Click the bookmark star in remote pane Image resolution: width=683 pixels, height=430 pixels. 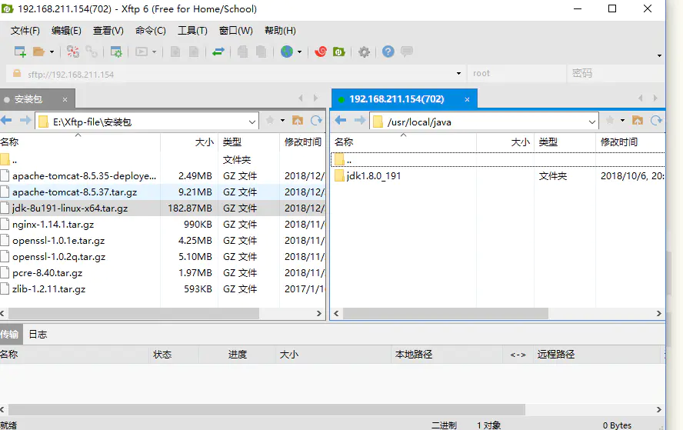point(610,120)
